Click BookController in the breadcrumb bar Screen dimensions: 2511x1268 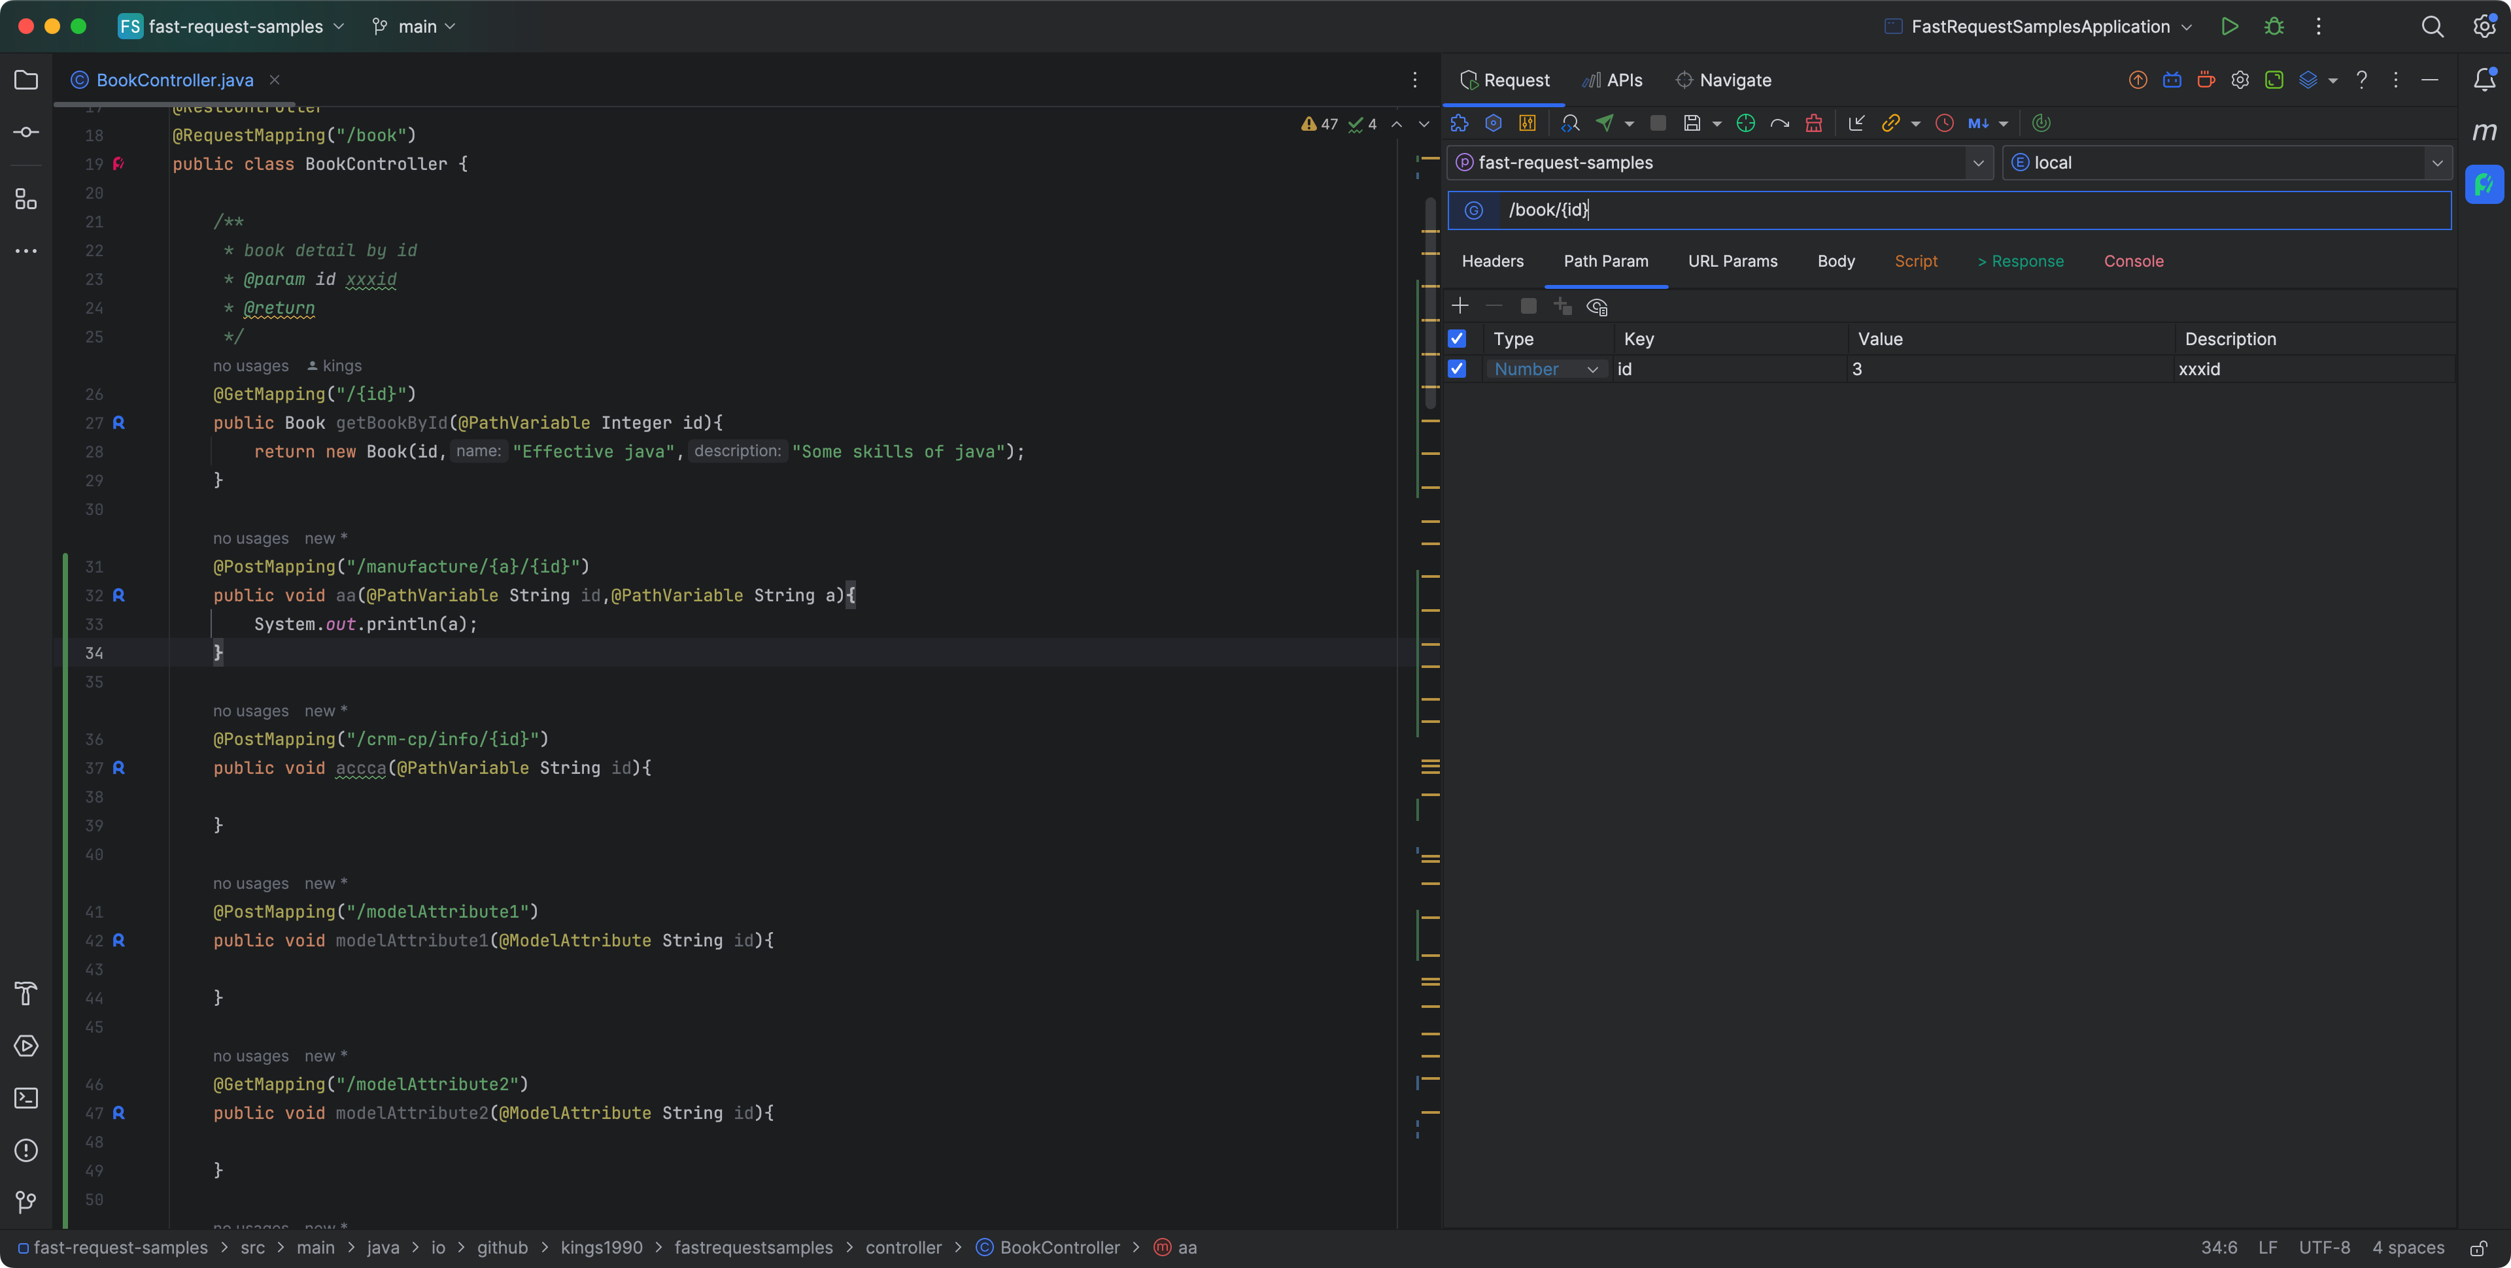(x=1059, y=1248)
